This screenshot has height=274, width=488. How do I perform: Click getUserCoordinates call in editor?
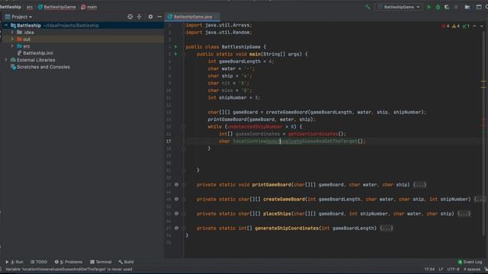click(313, 134)
